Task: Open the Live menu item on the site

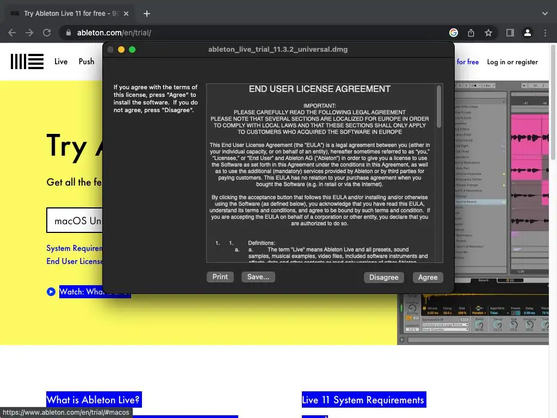Action: click(x=61, y=62)
